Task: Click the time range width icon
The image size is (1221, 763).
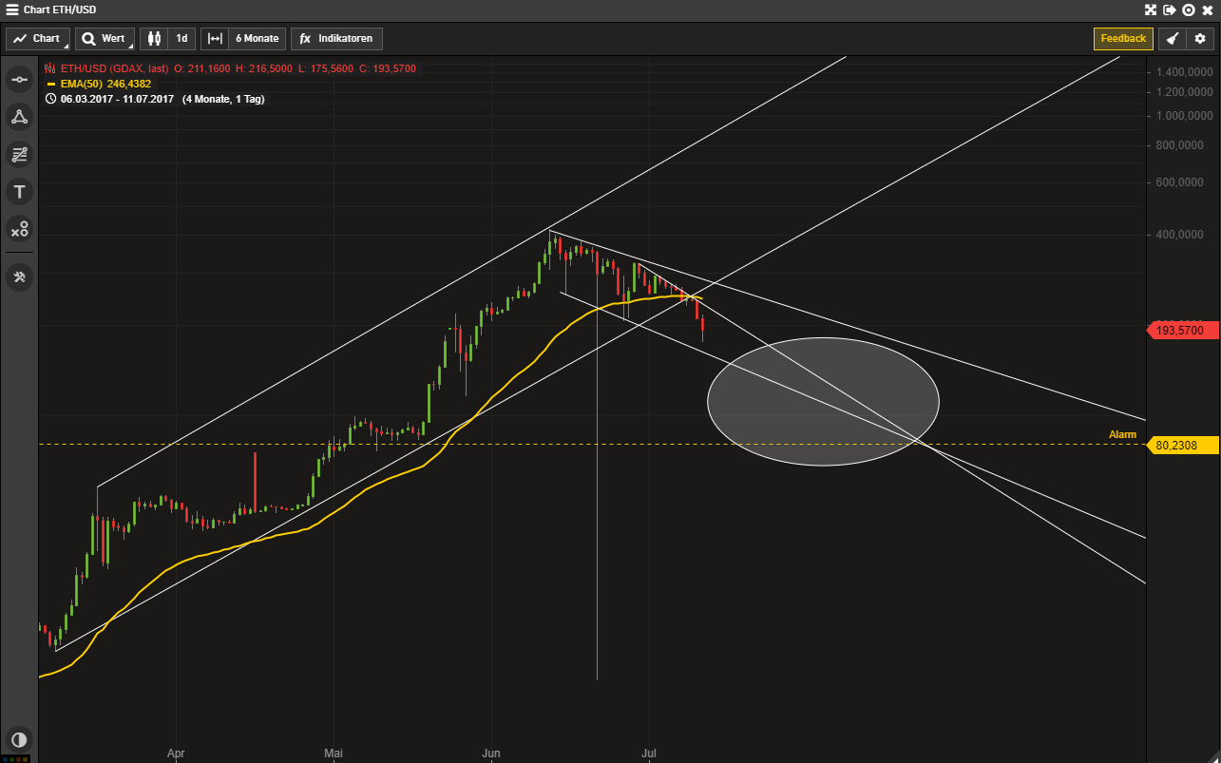Action: (x=215, y=39)
